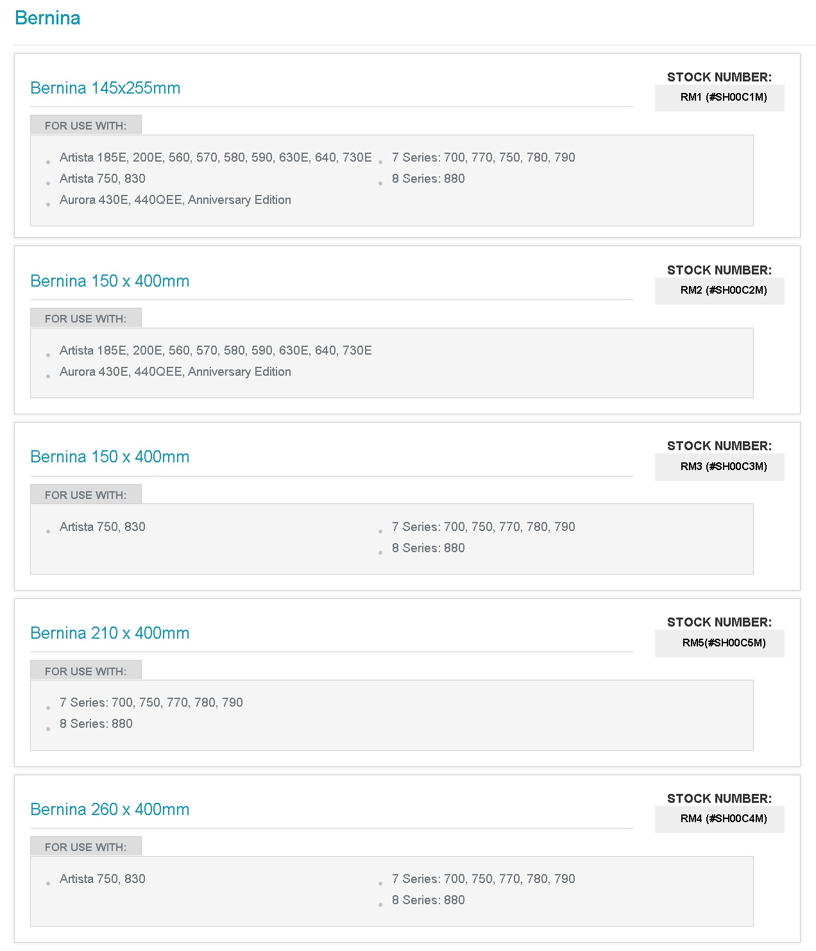
Task: Select stock number RM3 (#SH00C3M)
Action: (723, 467)
